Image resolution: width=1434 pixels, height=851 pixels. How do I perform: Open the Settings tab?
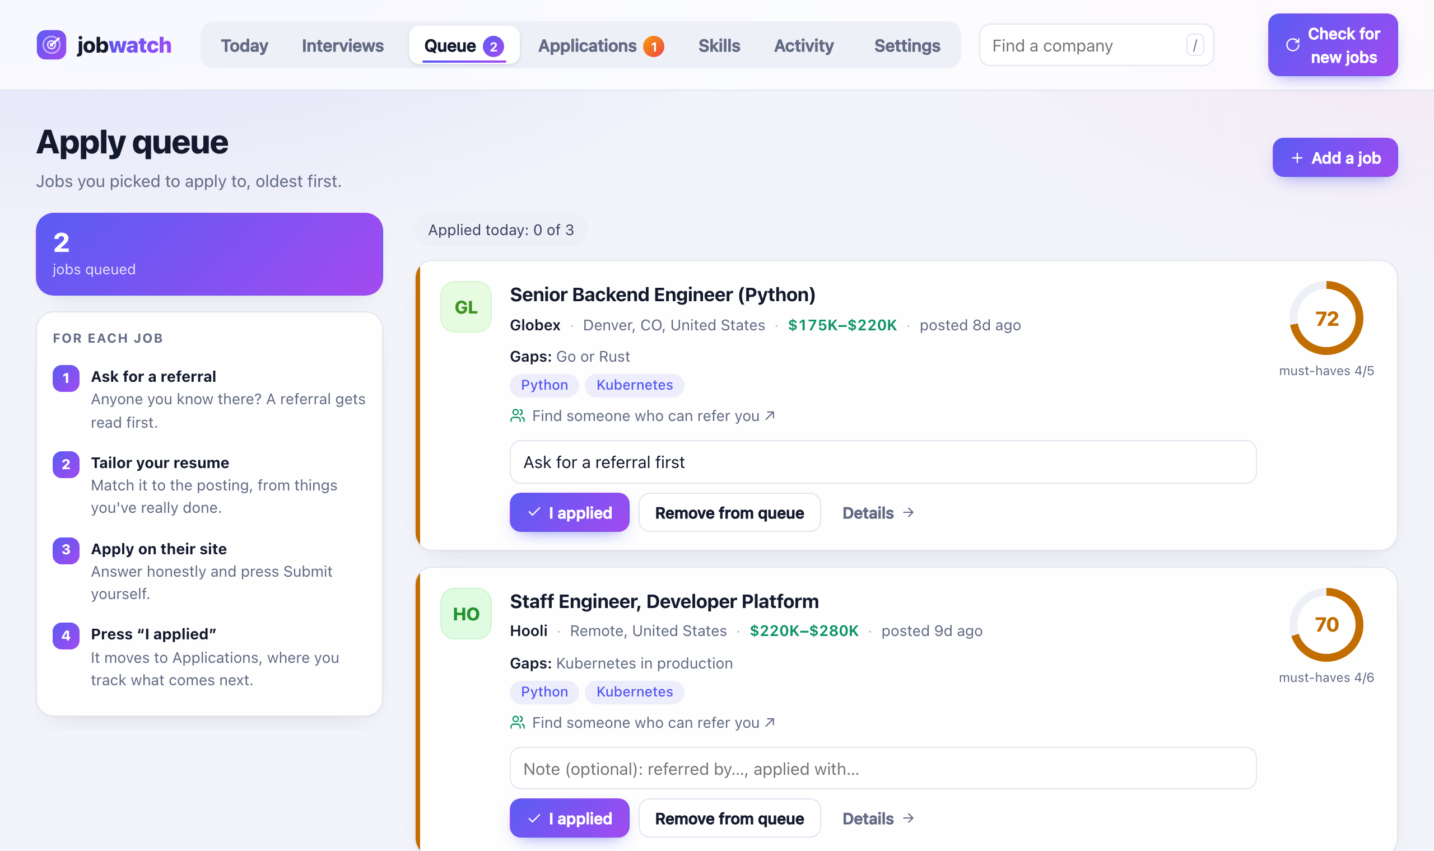[907, 45]
